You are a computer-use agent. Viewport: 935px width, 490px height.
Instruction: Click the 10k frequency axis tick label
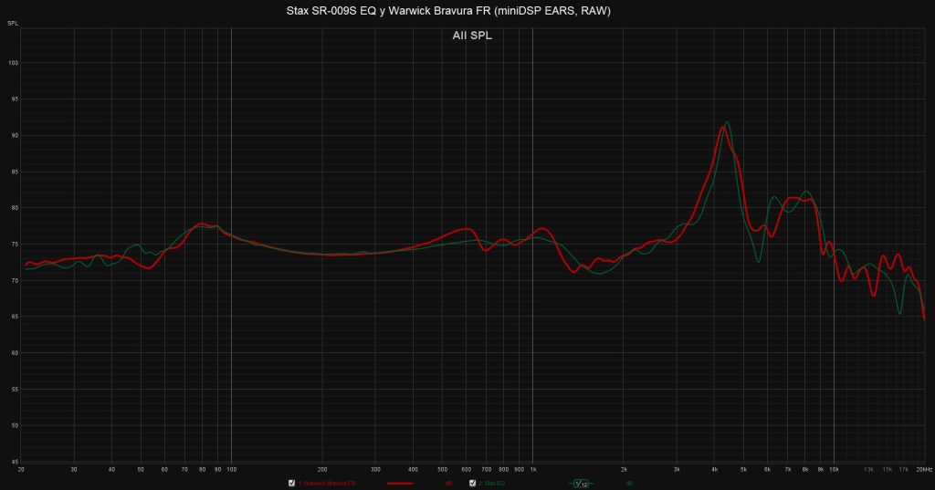click(834, 469)
